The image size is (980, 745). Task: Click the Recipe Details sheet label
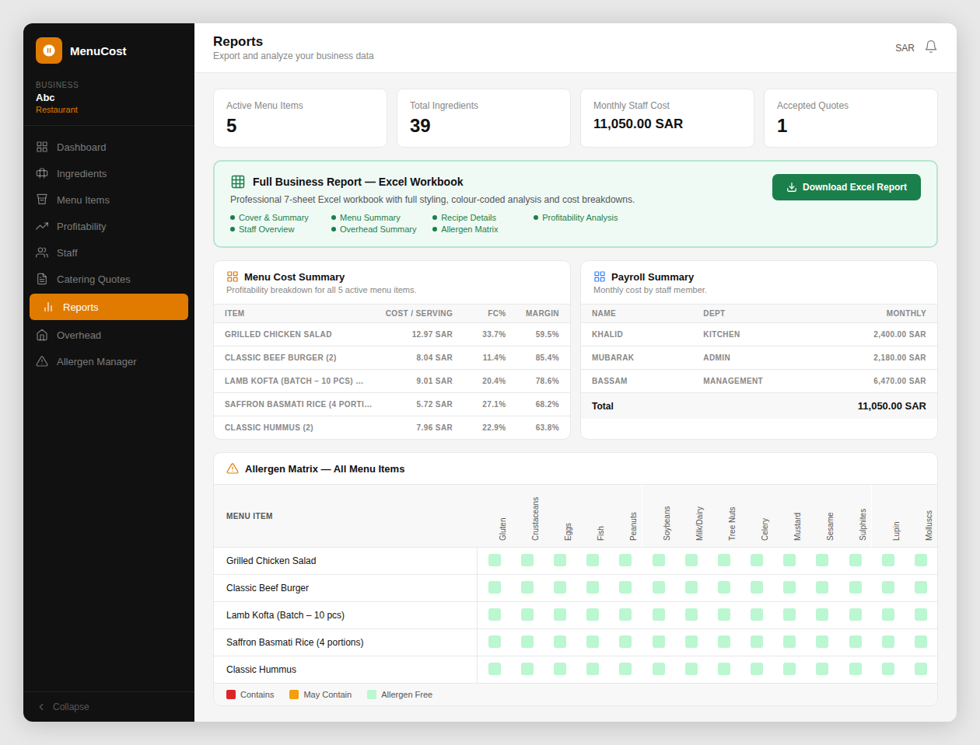coord(468,218)
